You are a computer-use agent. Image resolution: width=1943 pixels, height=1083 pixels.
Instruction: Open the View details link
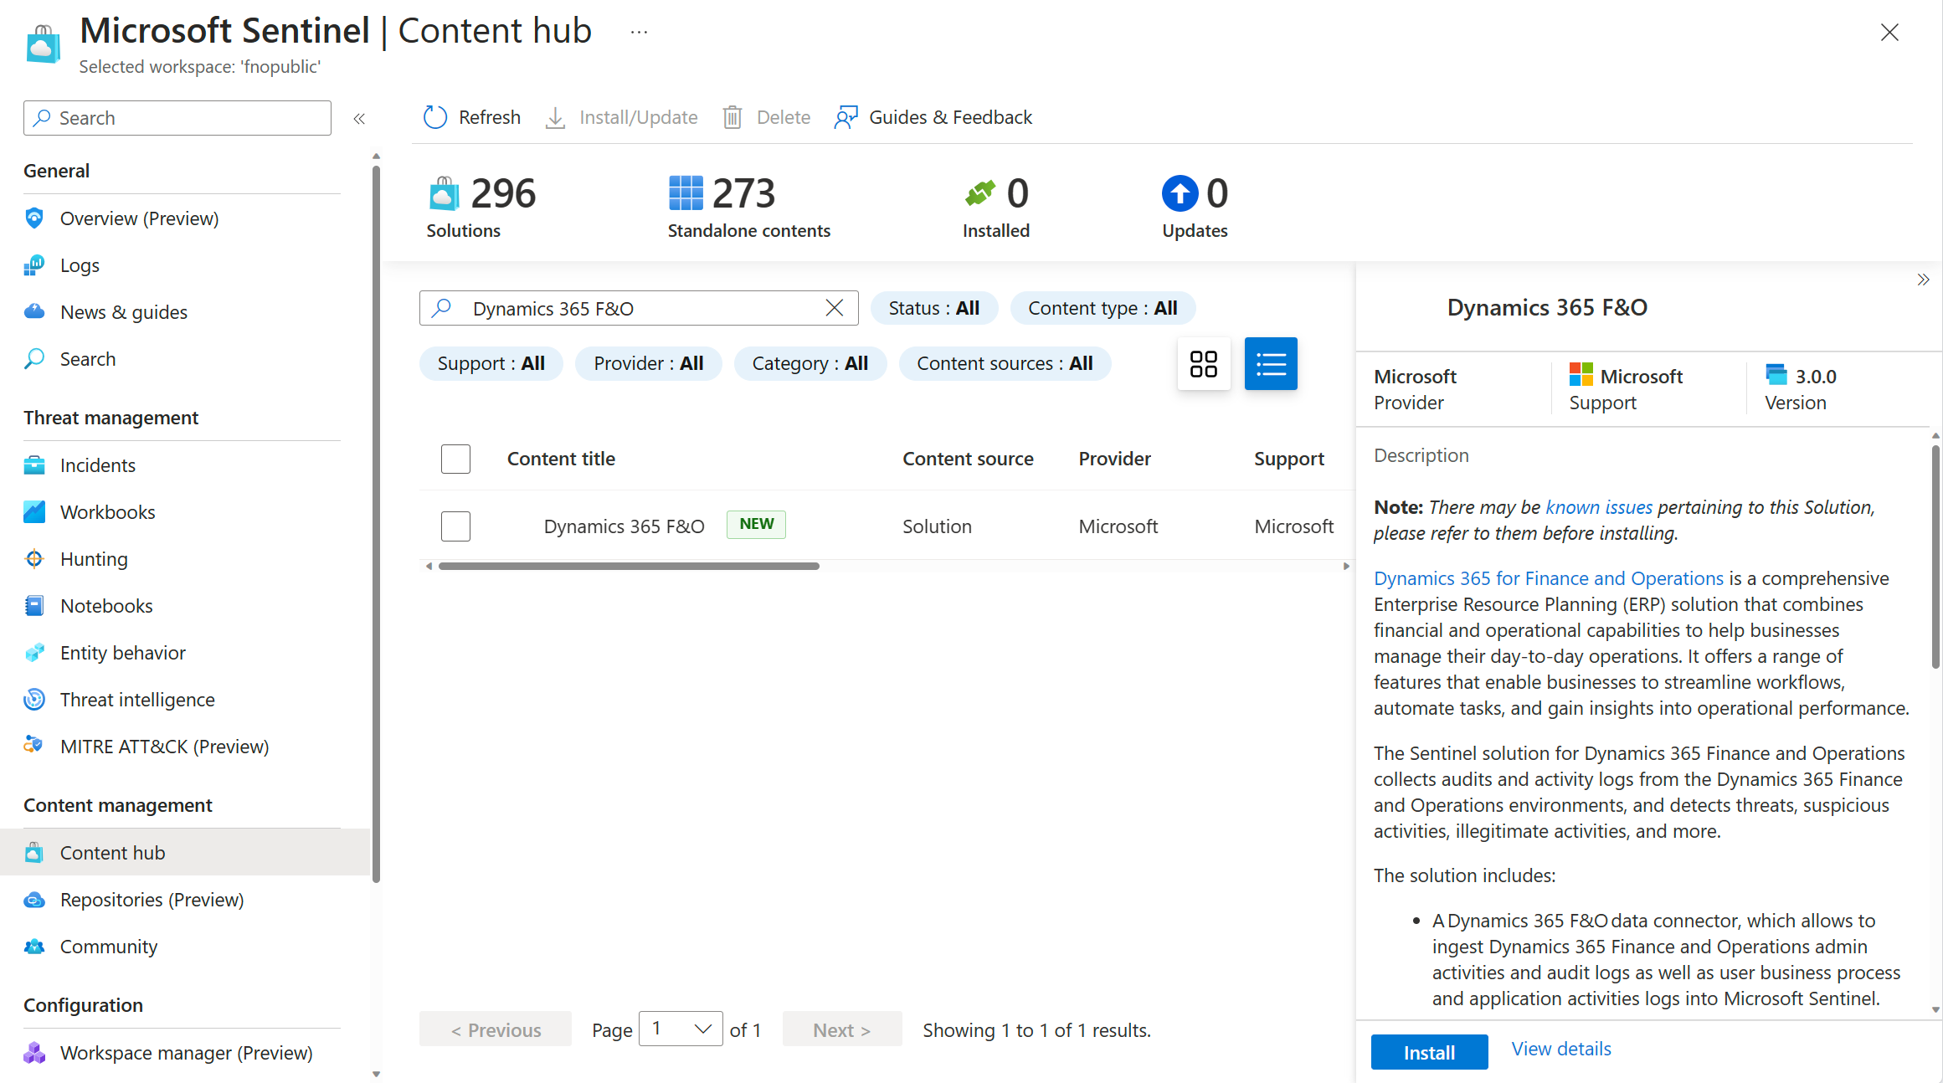[x=1560, y=1049]
